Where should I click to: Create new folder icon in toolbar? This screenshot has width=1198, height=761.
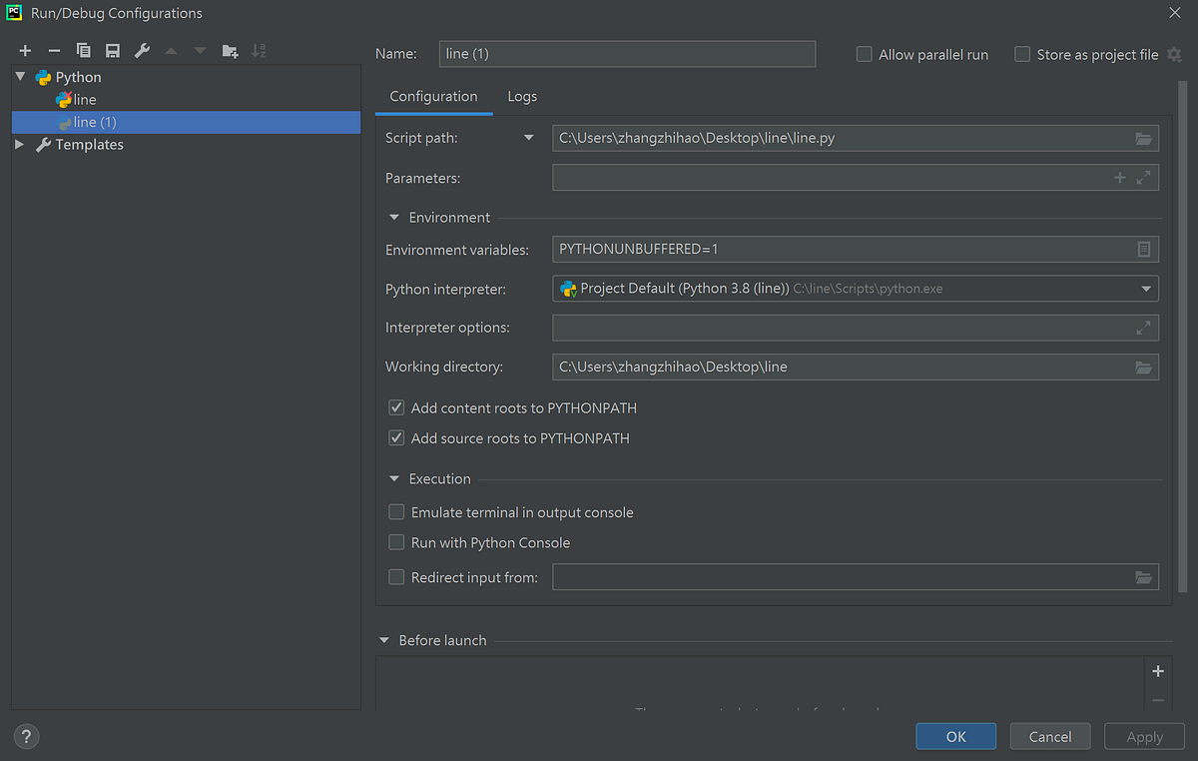coord(230,51)
